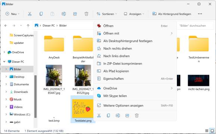Choose Nach links drehen

(x=135, y=56)
